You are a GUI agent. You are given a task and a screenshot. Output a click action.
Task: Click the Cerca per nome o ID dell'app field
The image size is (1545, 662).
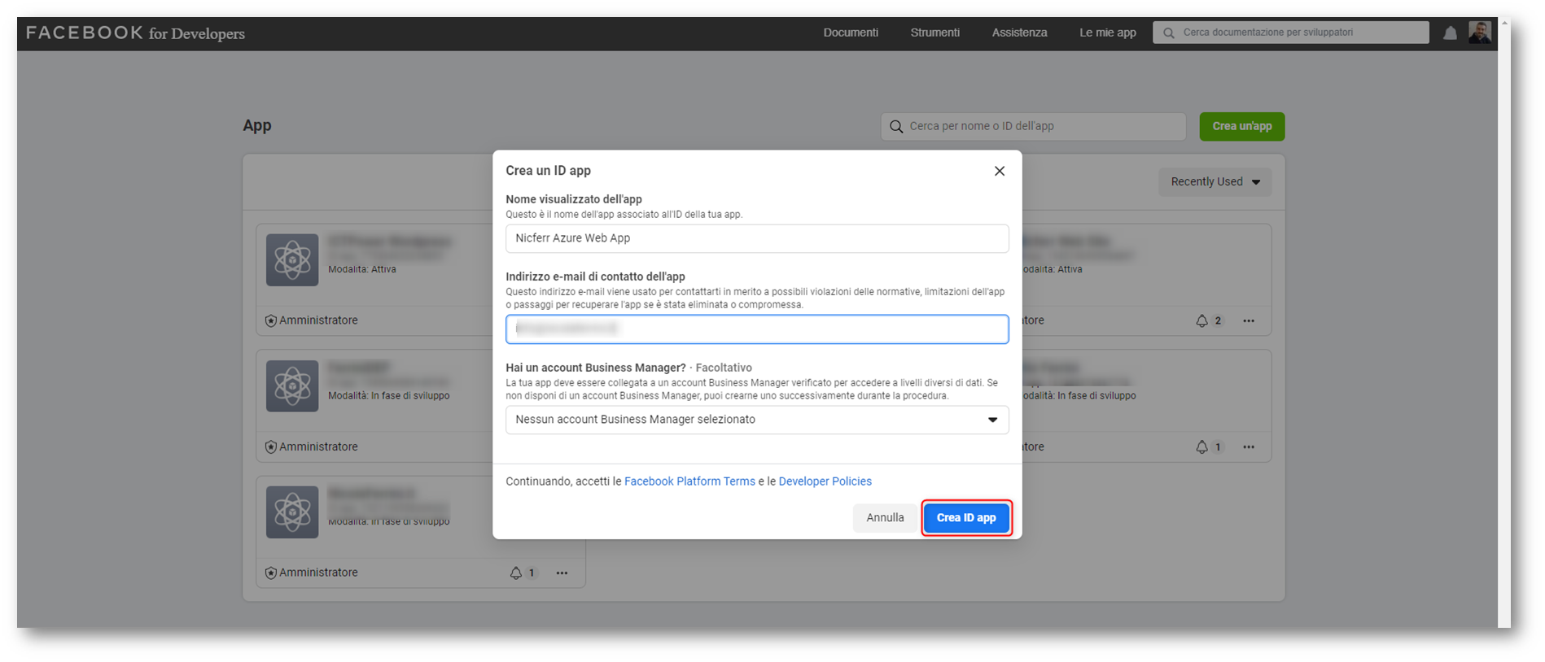coord(1033,127)
